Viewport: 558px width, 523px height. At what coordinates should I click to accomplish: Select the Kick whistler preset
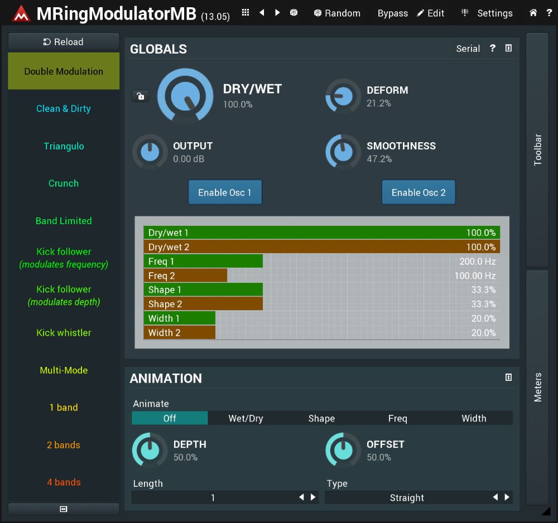[64, 333]
